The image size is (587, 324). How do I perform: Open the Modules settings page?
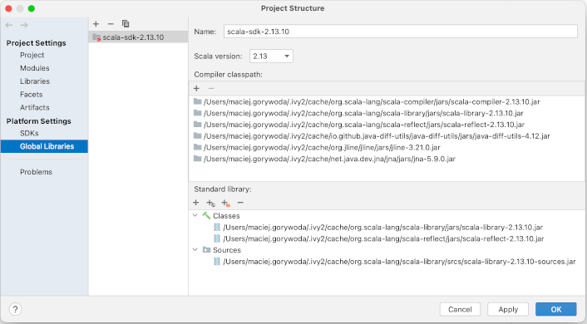[x=34, y=68]
